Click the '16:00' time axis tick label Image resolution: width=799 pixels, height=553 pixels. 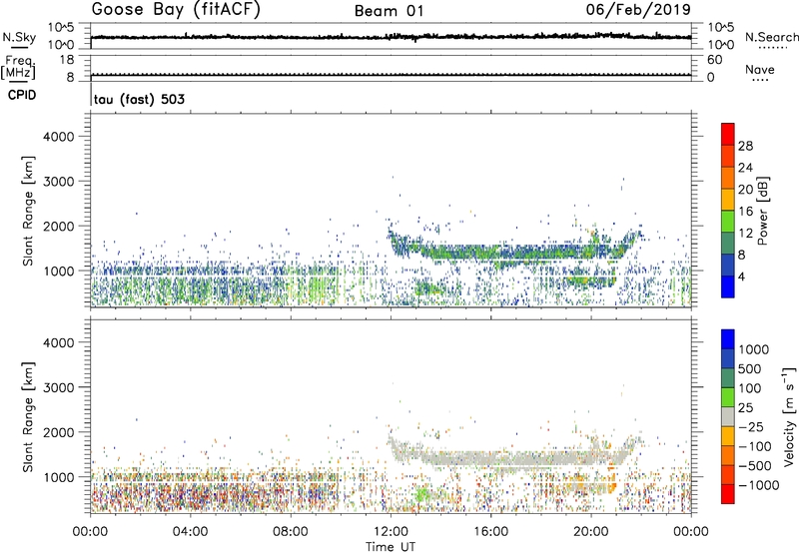tap(490, 532)
